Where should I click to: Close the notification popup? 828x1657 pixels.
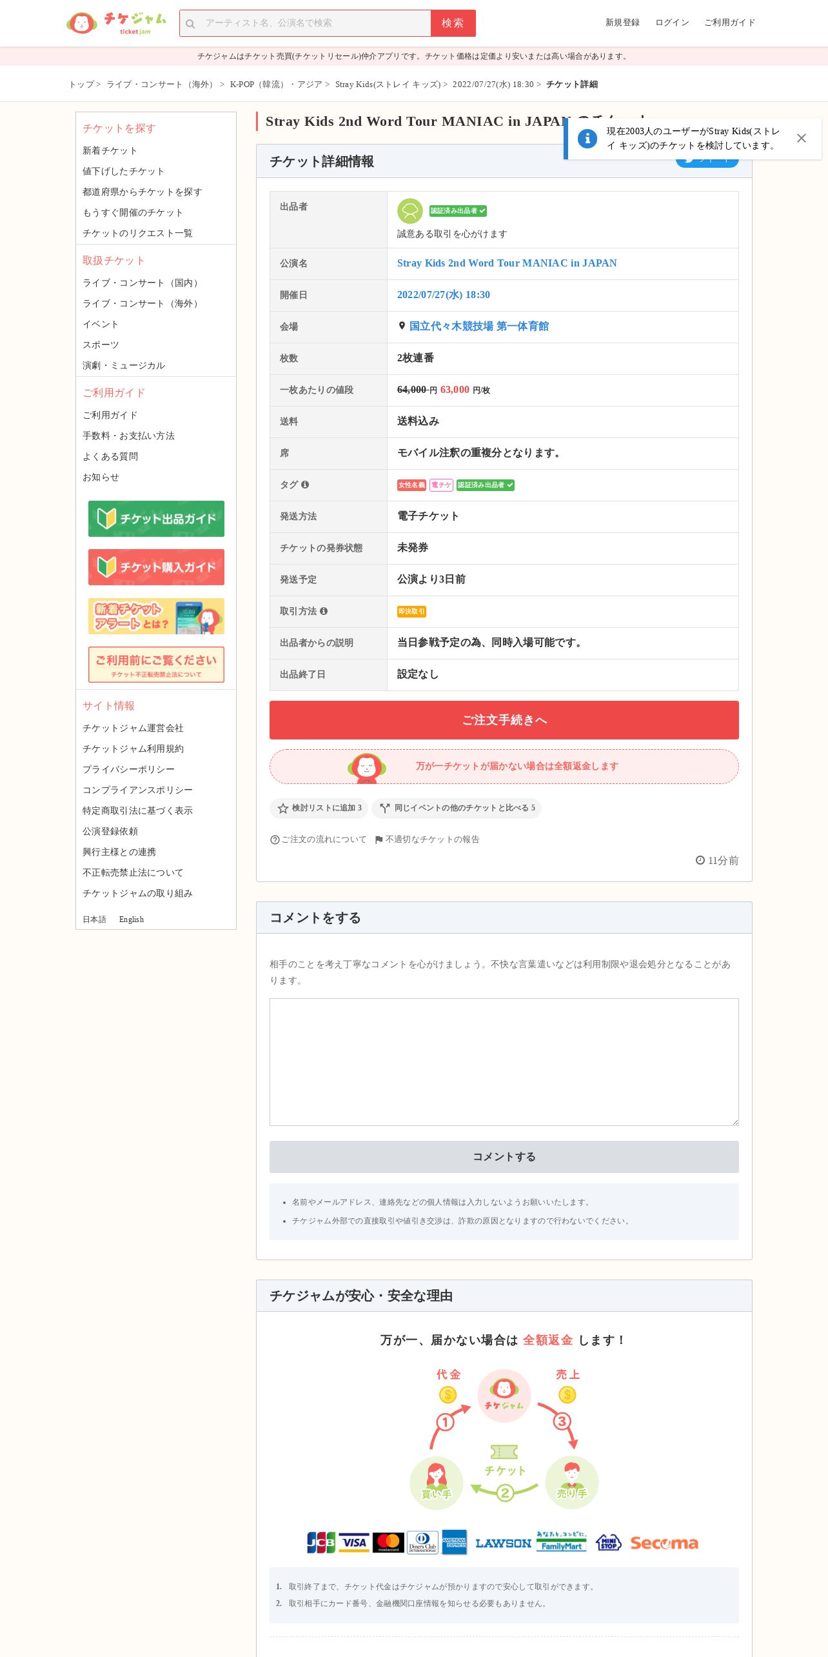point(802,138)
